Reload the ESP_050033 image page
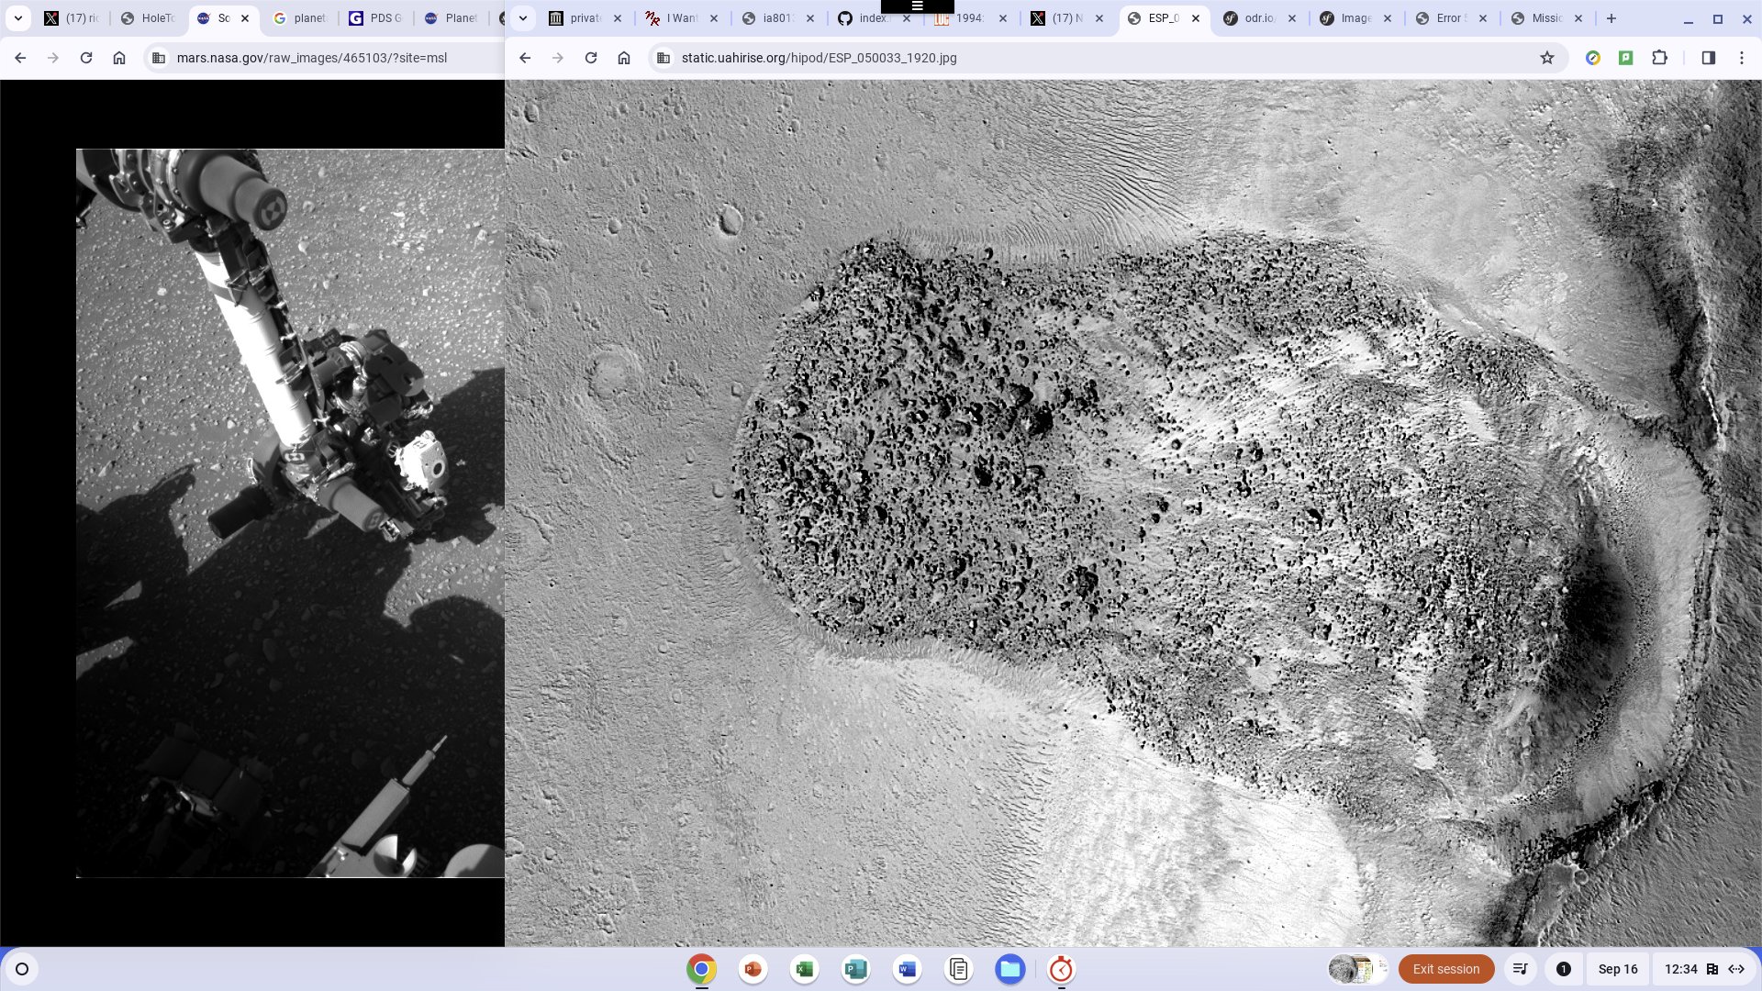Viewport: 1762px width, 991px height. click(x=591, y=58)
